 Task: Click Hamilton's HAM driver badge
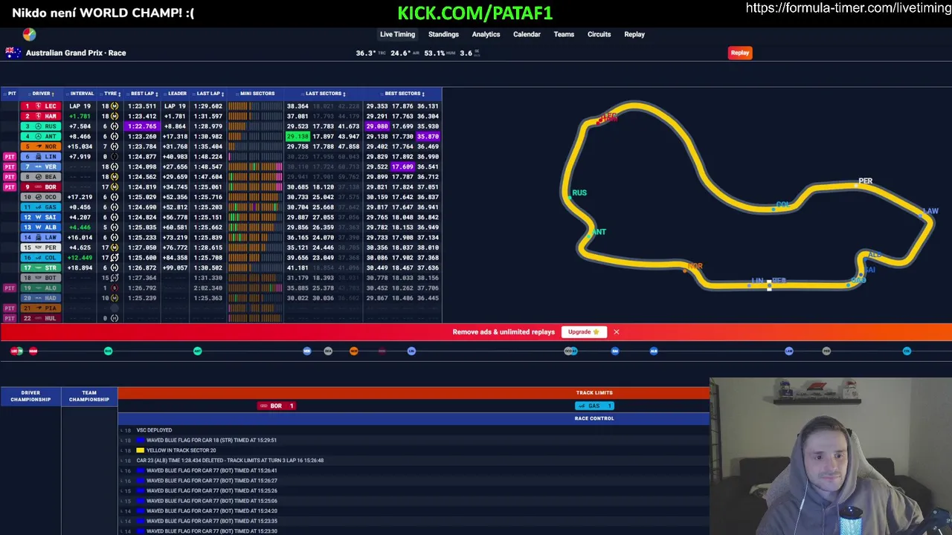[x=41, y=117]
